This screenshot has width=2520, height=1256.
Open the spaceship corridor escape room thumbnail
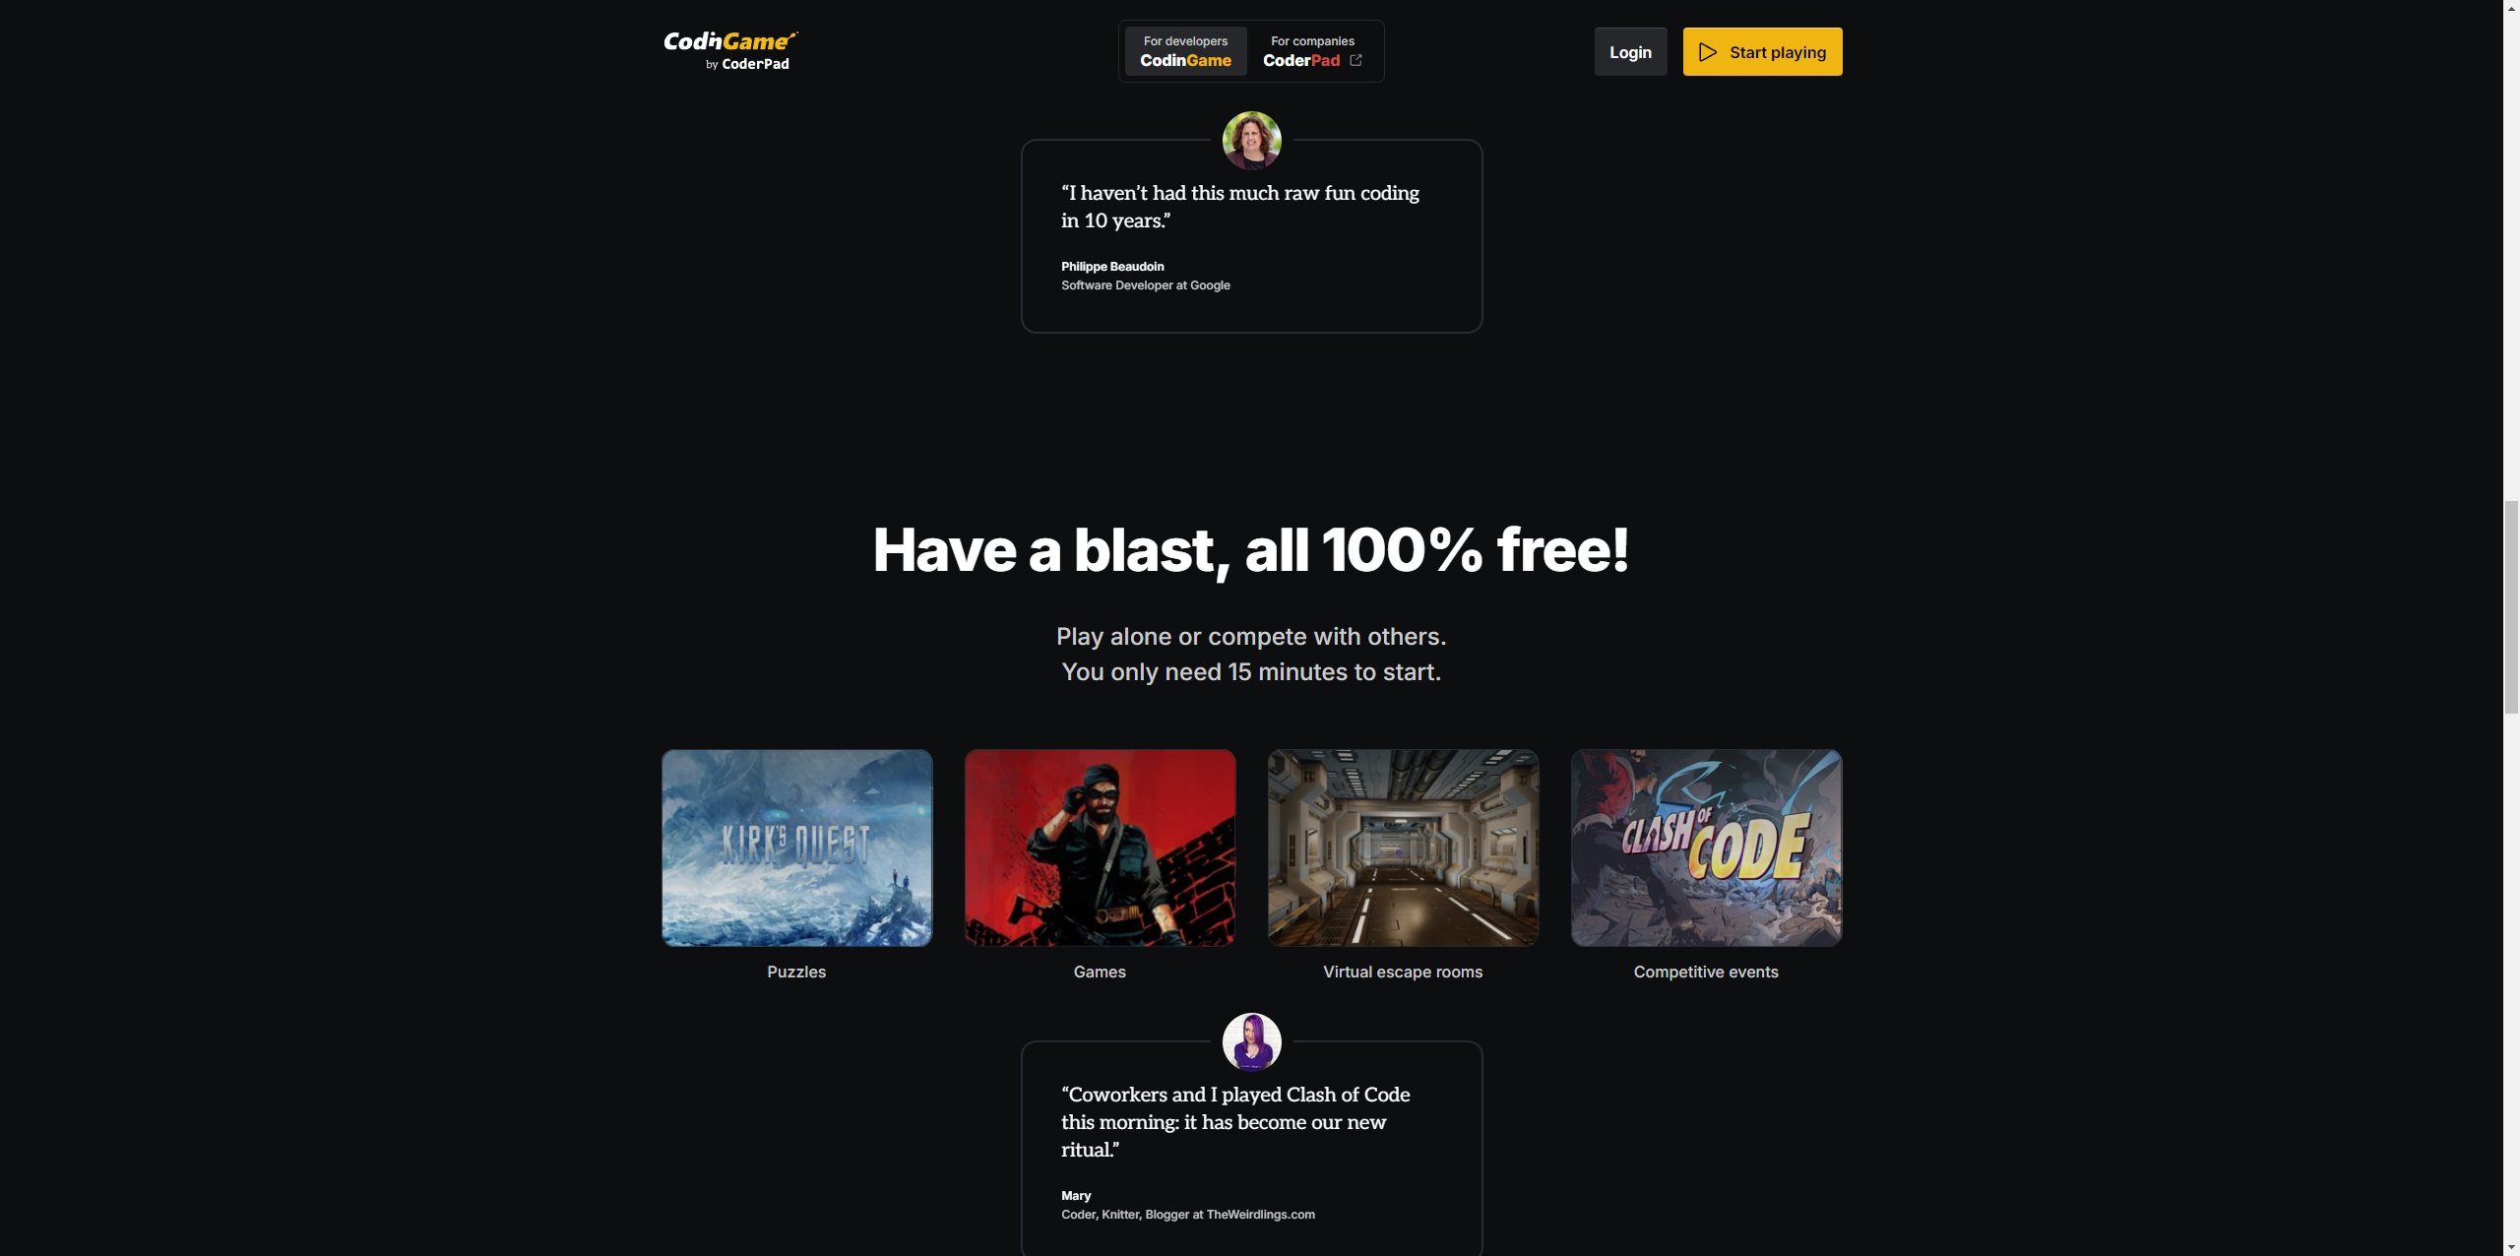(x=1403, y=848)
